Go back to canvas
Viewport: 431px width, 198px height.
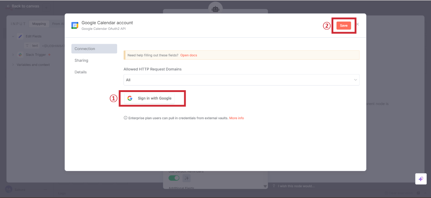(23, 6)
